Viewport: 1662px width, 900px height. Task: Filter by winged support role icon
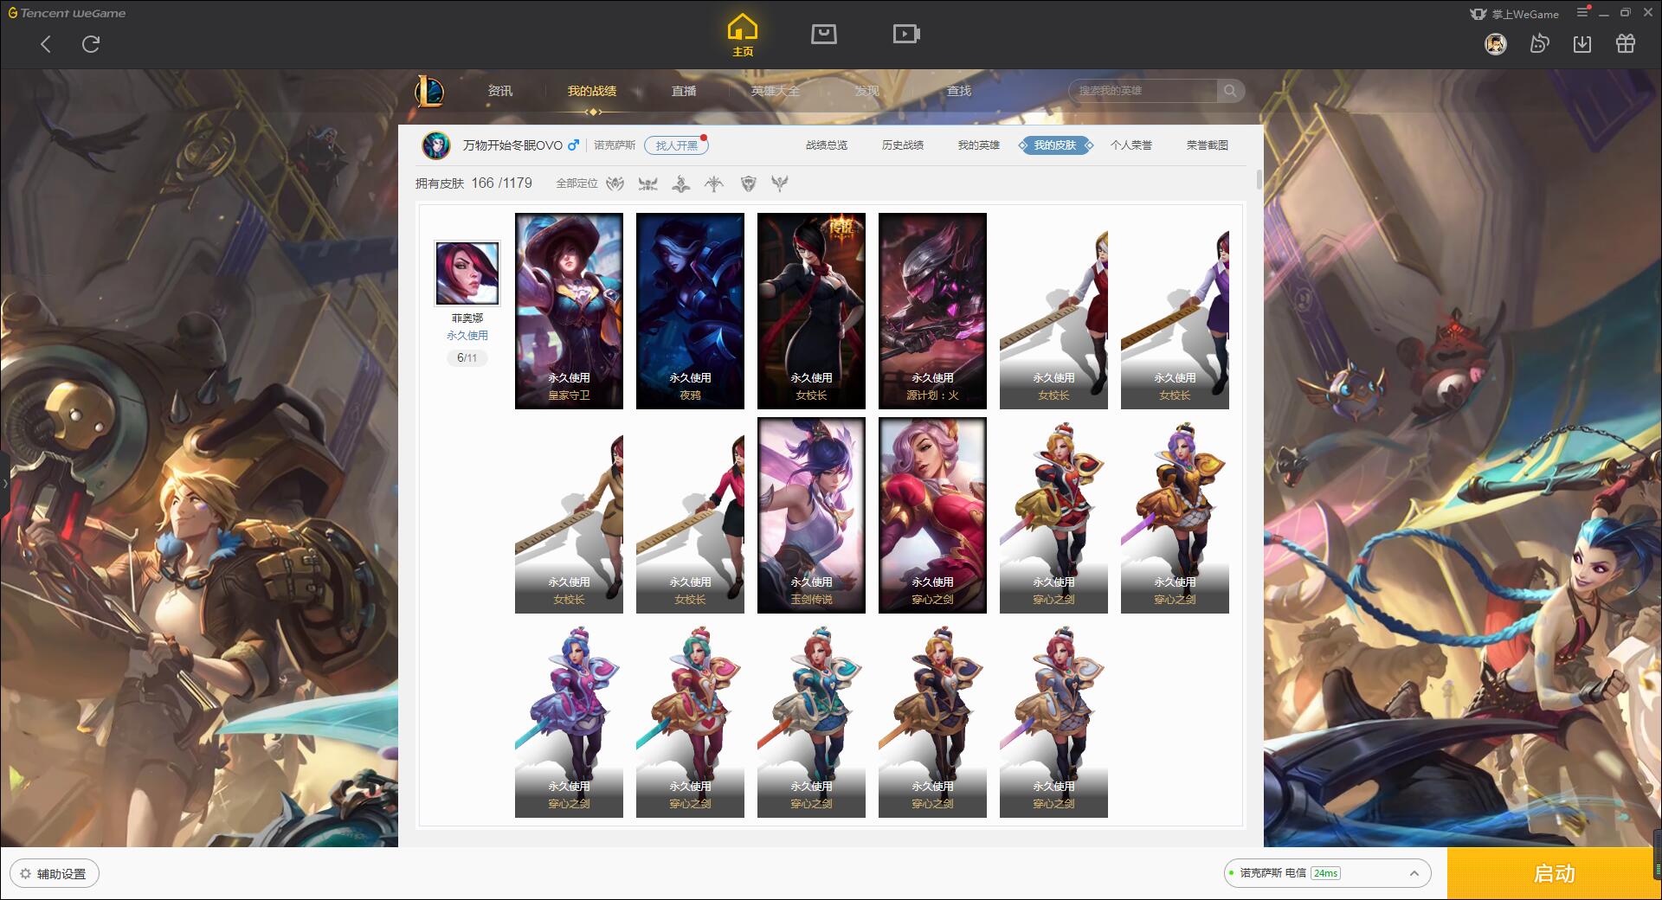780,183
